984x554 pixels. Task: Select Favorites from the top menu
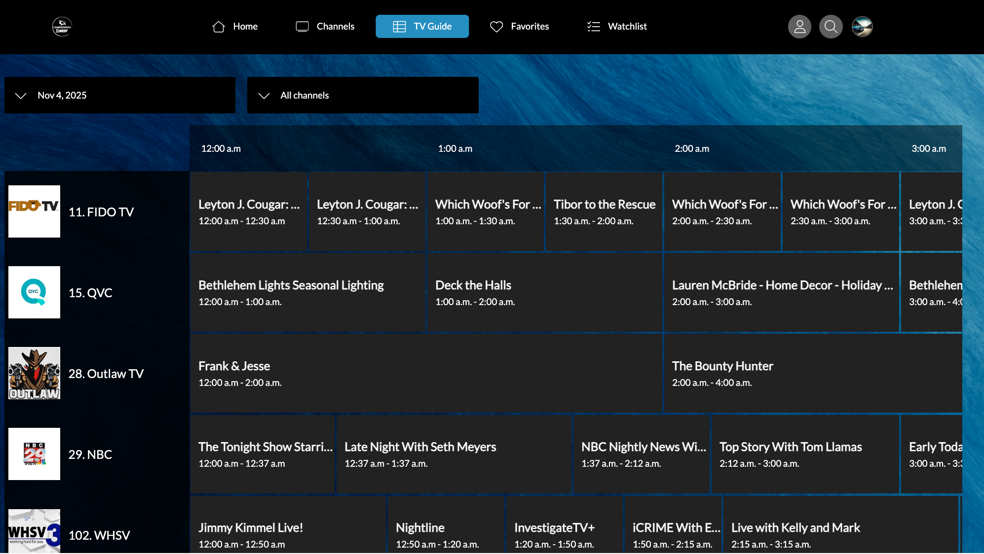[x=520, y=26]
